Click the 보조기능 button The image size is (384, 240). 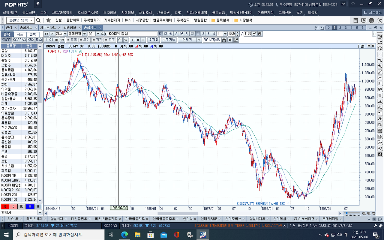[x=168, y=40]
